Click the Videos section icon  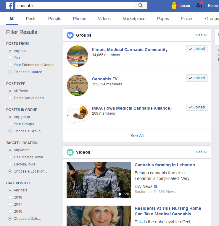coord(70,152)
